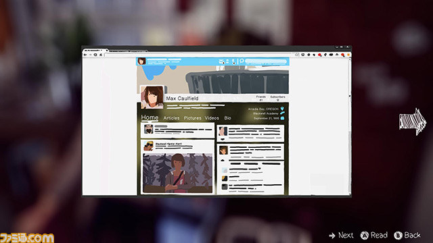433x243 pixels.
Task: Click the Friends count link
Action: click(x=261, y=99)
